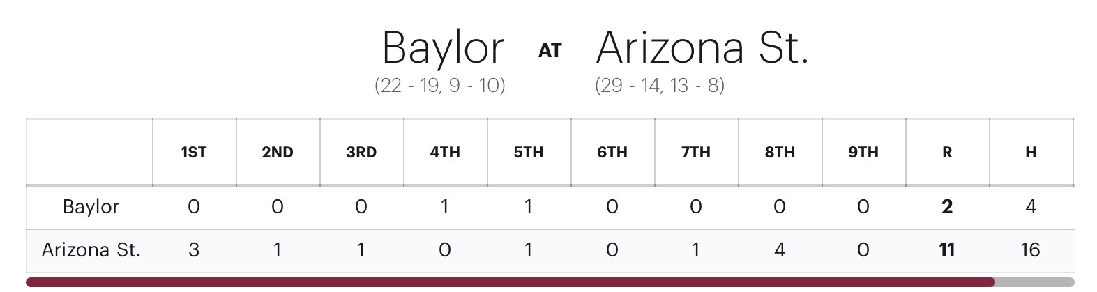Click Arizona St.'s total runs value 11
Image resolution: width=1097 pixels, height=292 pixels.
pyautogui.click(x=947, y=249)
